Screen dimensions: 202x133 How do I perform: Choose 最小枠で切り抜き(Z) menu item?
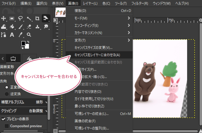99,106
